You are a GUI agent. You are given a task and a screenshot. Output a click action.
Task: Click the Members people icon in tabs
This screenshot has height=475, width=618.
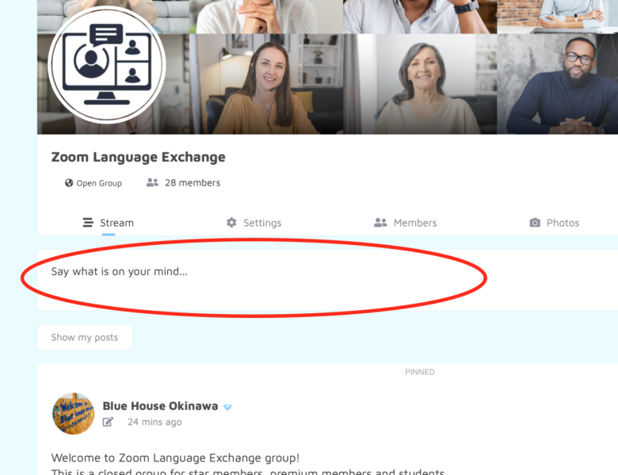[x=380, y=223]
